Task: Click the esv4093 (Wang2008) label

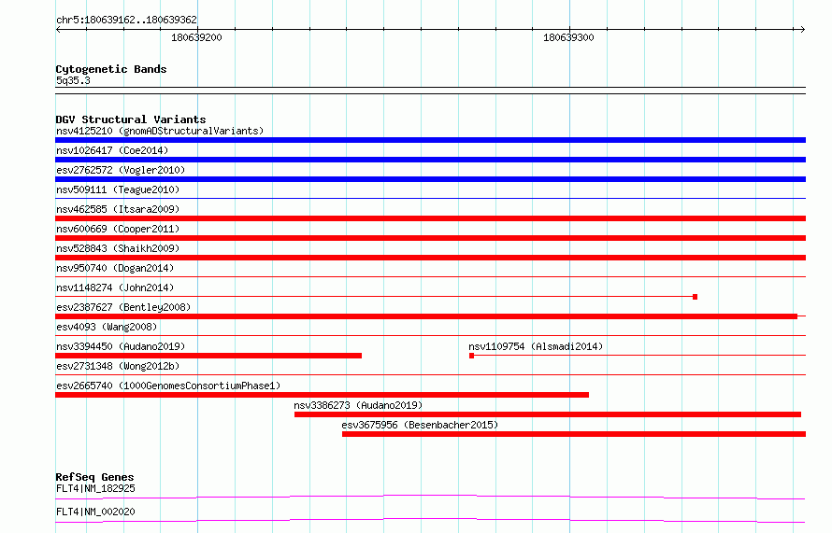Action: tap(107, 327)
